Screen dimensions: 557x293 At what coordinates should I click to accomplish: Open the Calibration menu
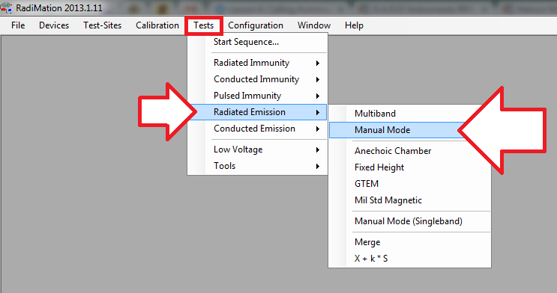pos(157,25)
